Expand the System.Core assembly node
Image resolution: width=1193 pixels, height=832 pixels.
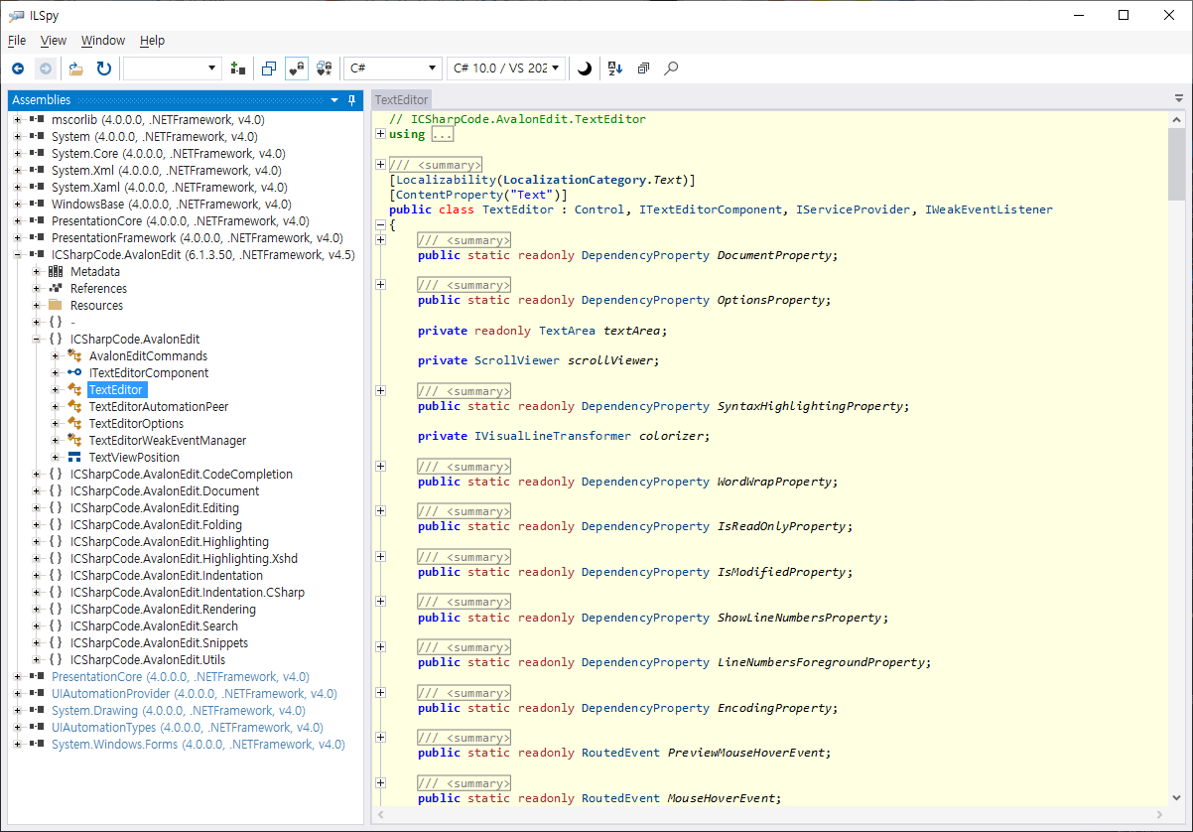coord(18,154)
